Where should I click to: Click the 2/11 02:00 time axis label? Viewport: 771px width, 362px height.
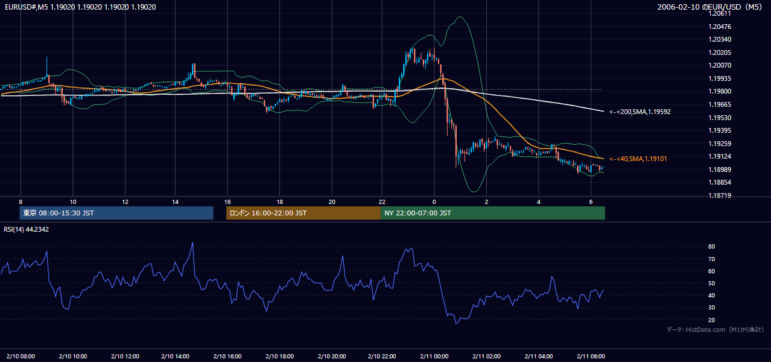(486, 356)
